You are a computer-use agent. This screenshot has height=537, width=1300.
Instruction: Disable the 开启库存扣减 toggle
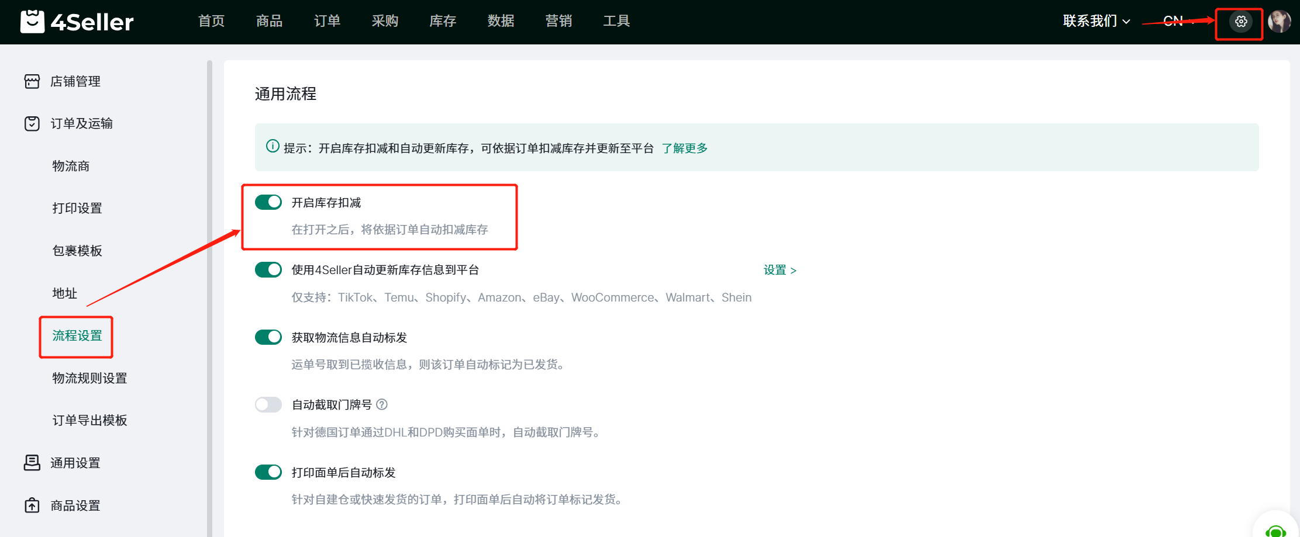[x=268, y=202]
